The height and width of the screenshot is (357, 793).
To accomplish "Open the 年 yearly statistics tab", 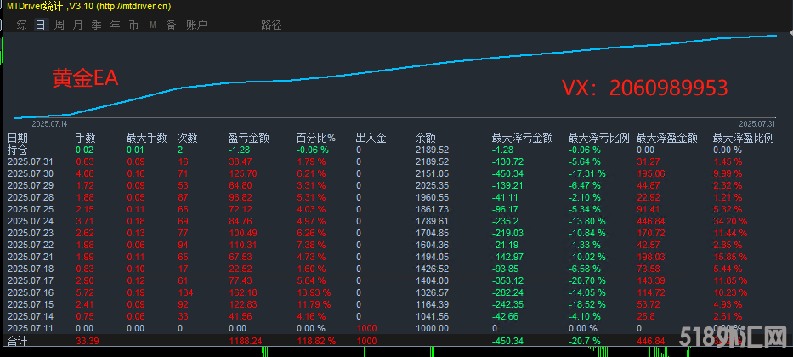I will [115, 25].
